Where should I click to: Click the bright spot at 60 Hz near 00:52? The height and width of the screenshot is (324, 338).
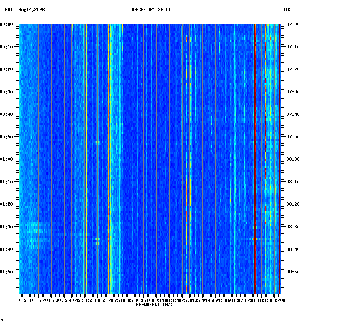[97, 142]
